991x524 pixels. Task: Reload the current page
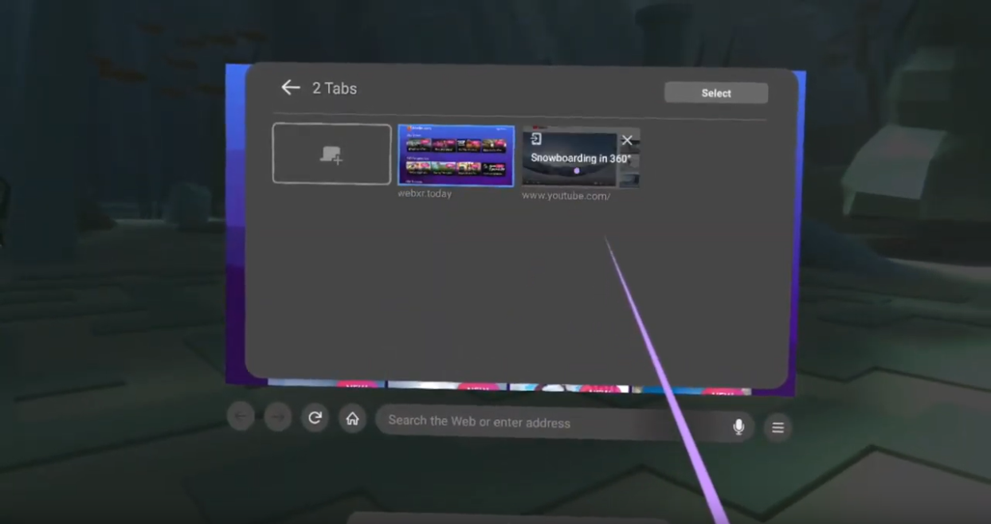pyautogui.click(x=315, y=417)
